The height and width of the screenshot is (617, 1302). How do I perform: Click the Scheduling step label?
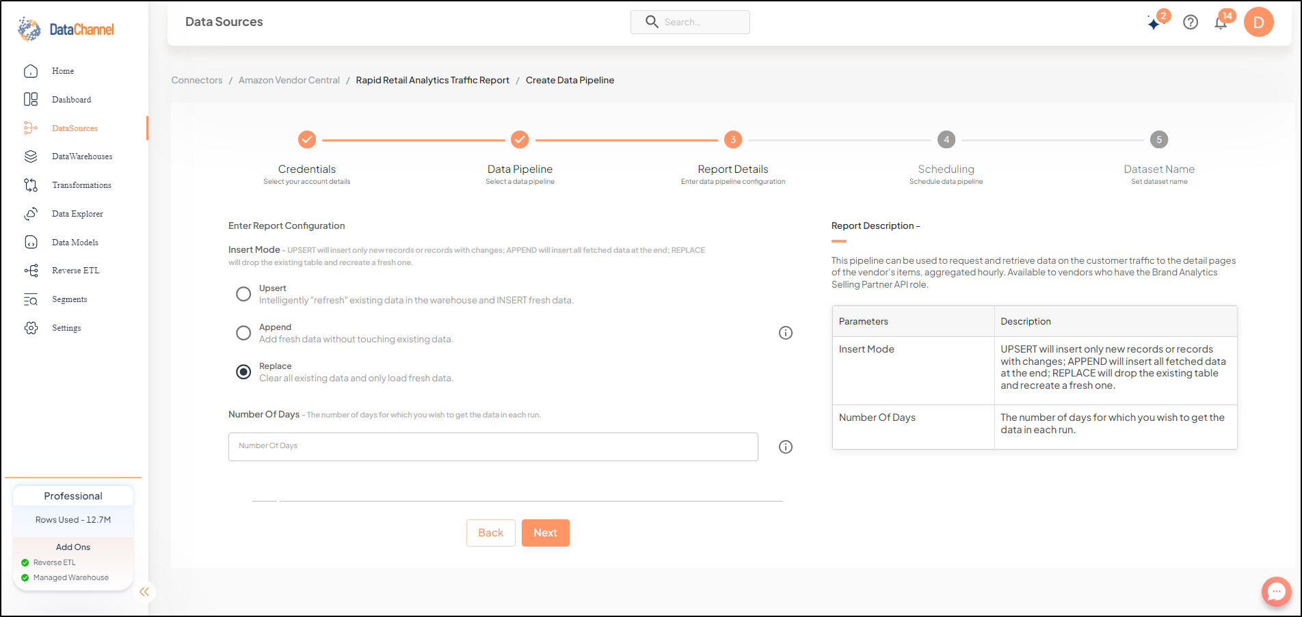pos(946,169)
